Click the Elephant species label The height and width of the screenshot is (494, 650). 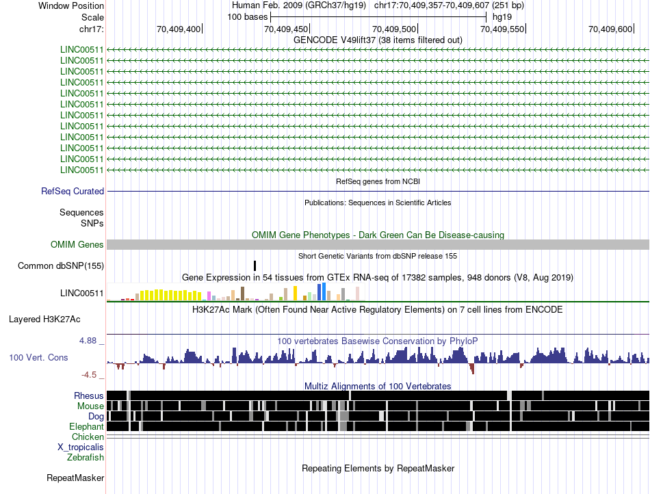(x=86, y=426)
